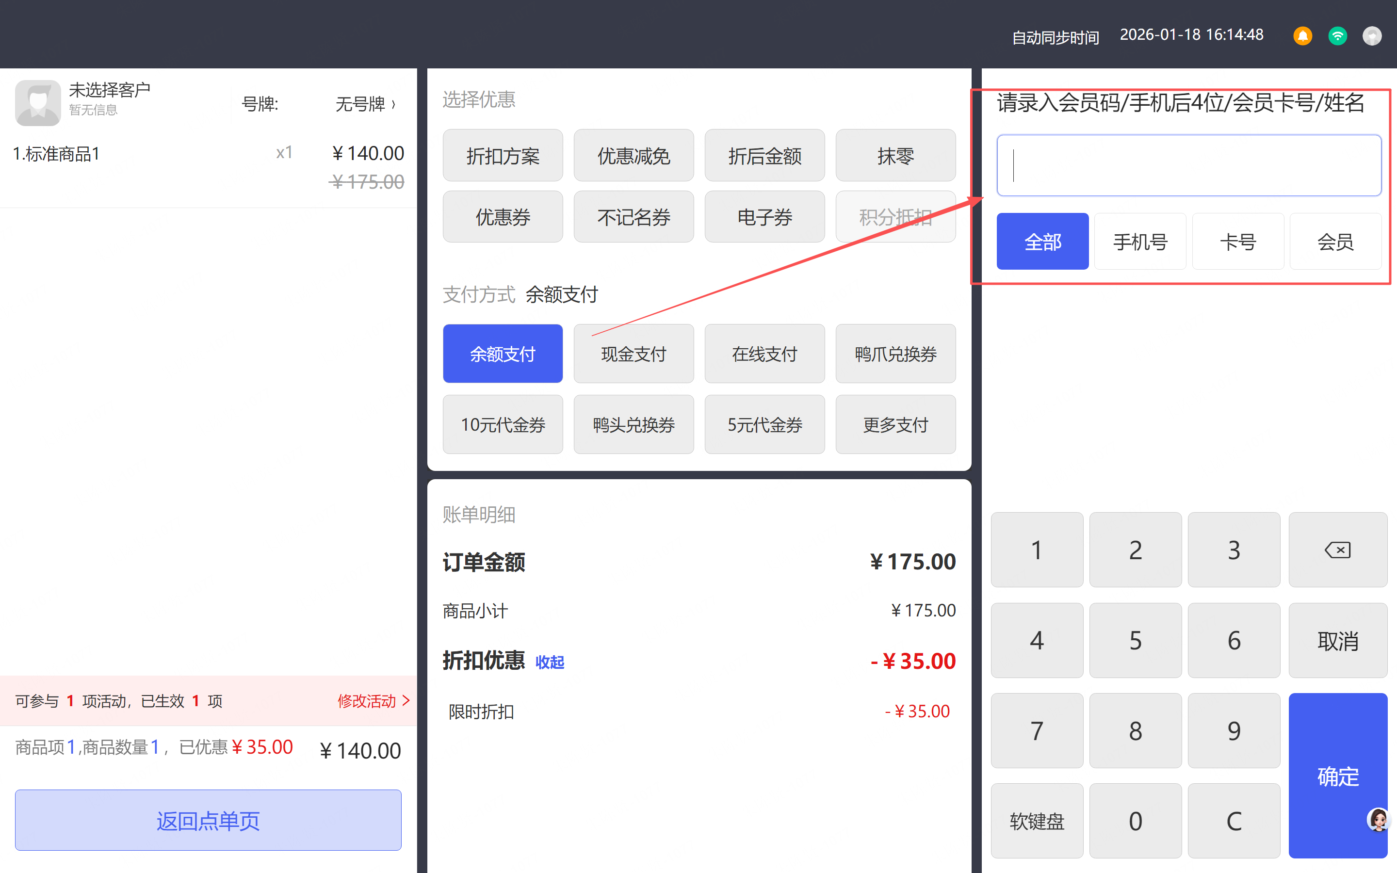Select 余额支付 payment method

[502, 354]
